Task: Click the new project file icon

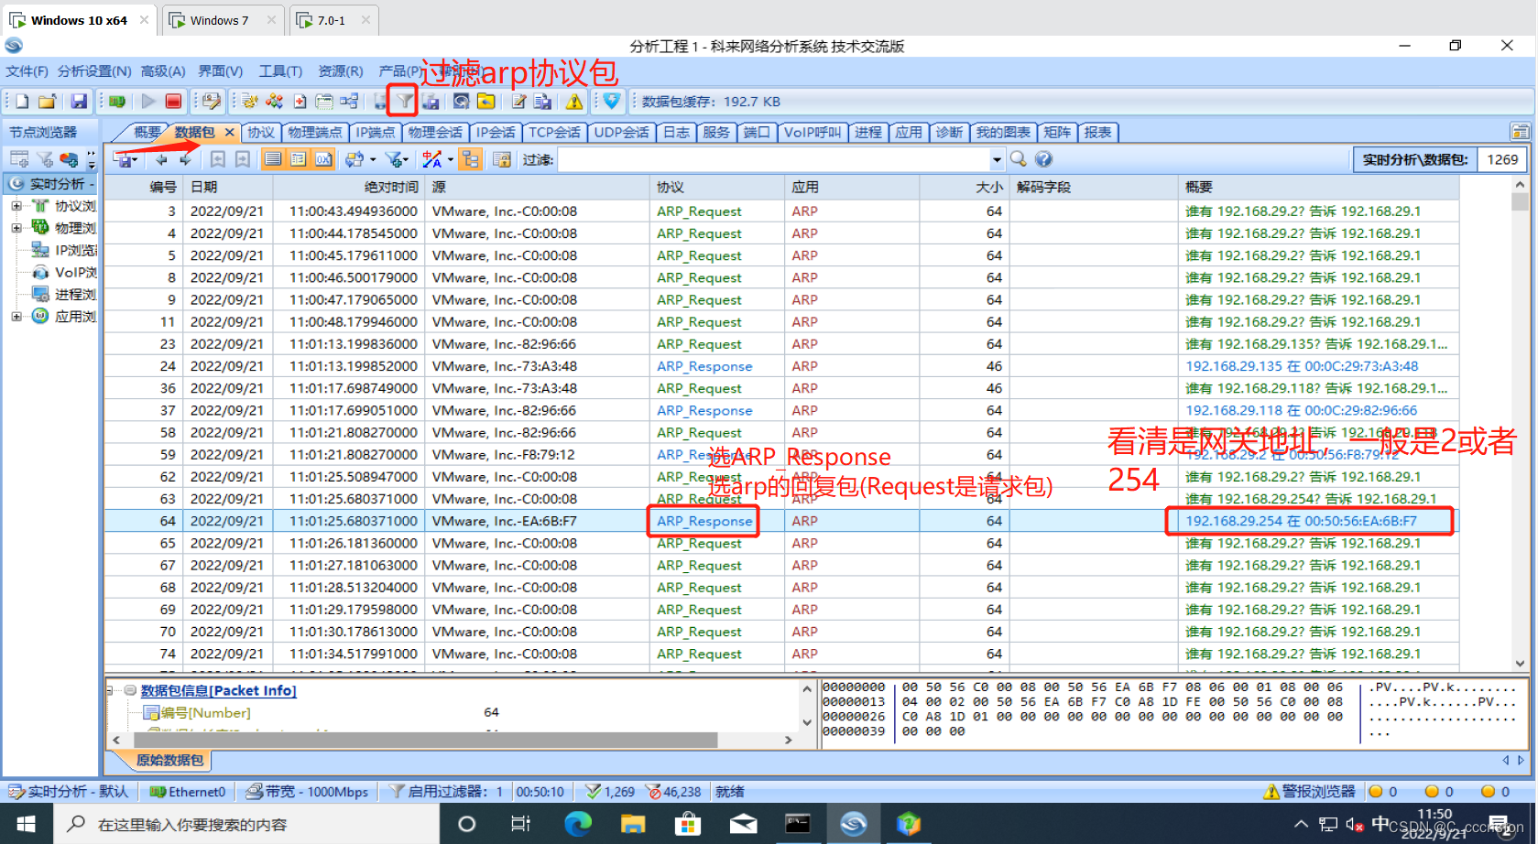Action: (x=22, y=102)
